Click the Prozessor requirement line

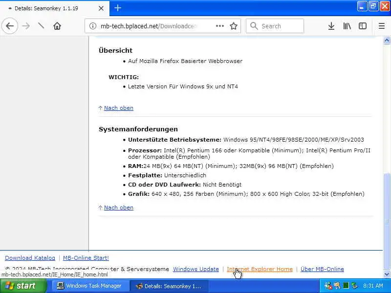(x=249, y=153)
